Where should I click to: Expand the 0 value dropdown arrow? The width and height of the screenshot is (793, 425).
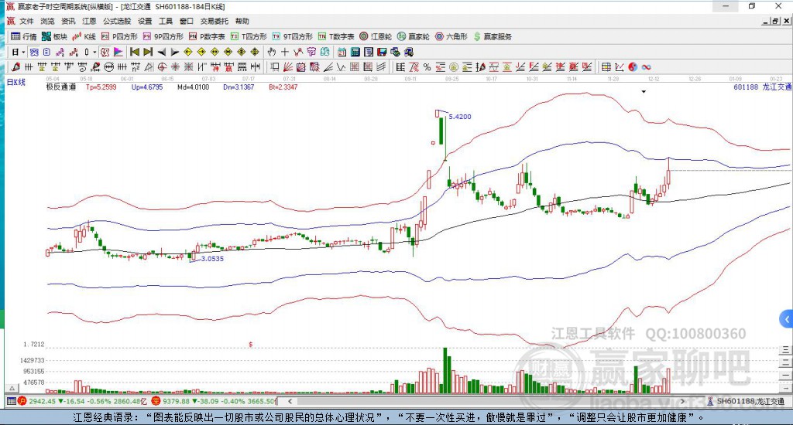(94, 52)
